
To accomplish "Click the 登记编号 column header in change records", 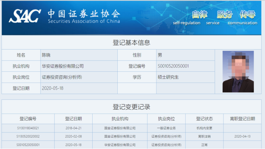I will [28, 119].
